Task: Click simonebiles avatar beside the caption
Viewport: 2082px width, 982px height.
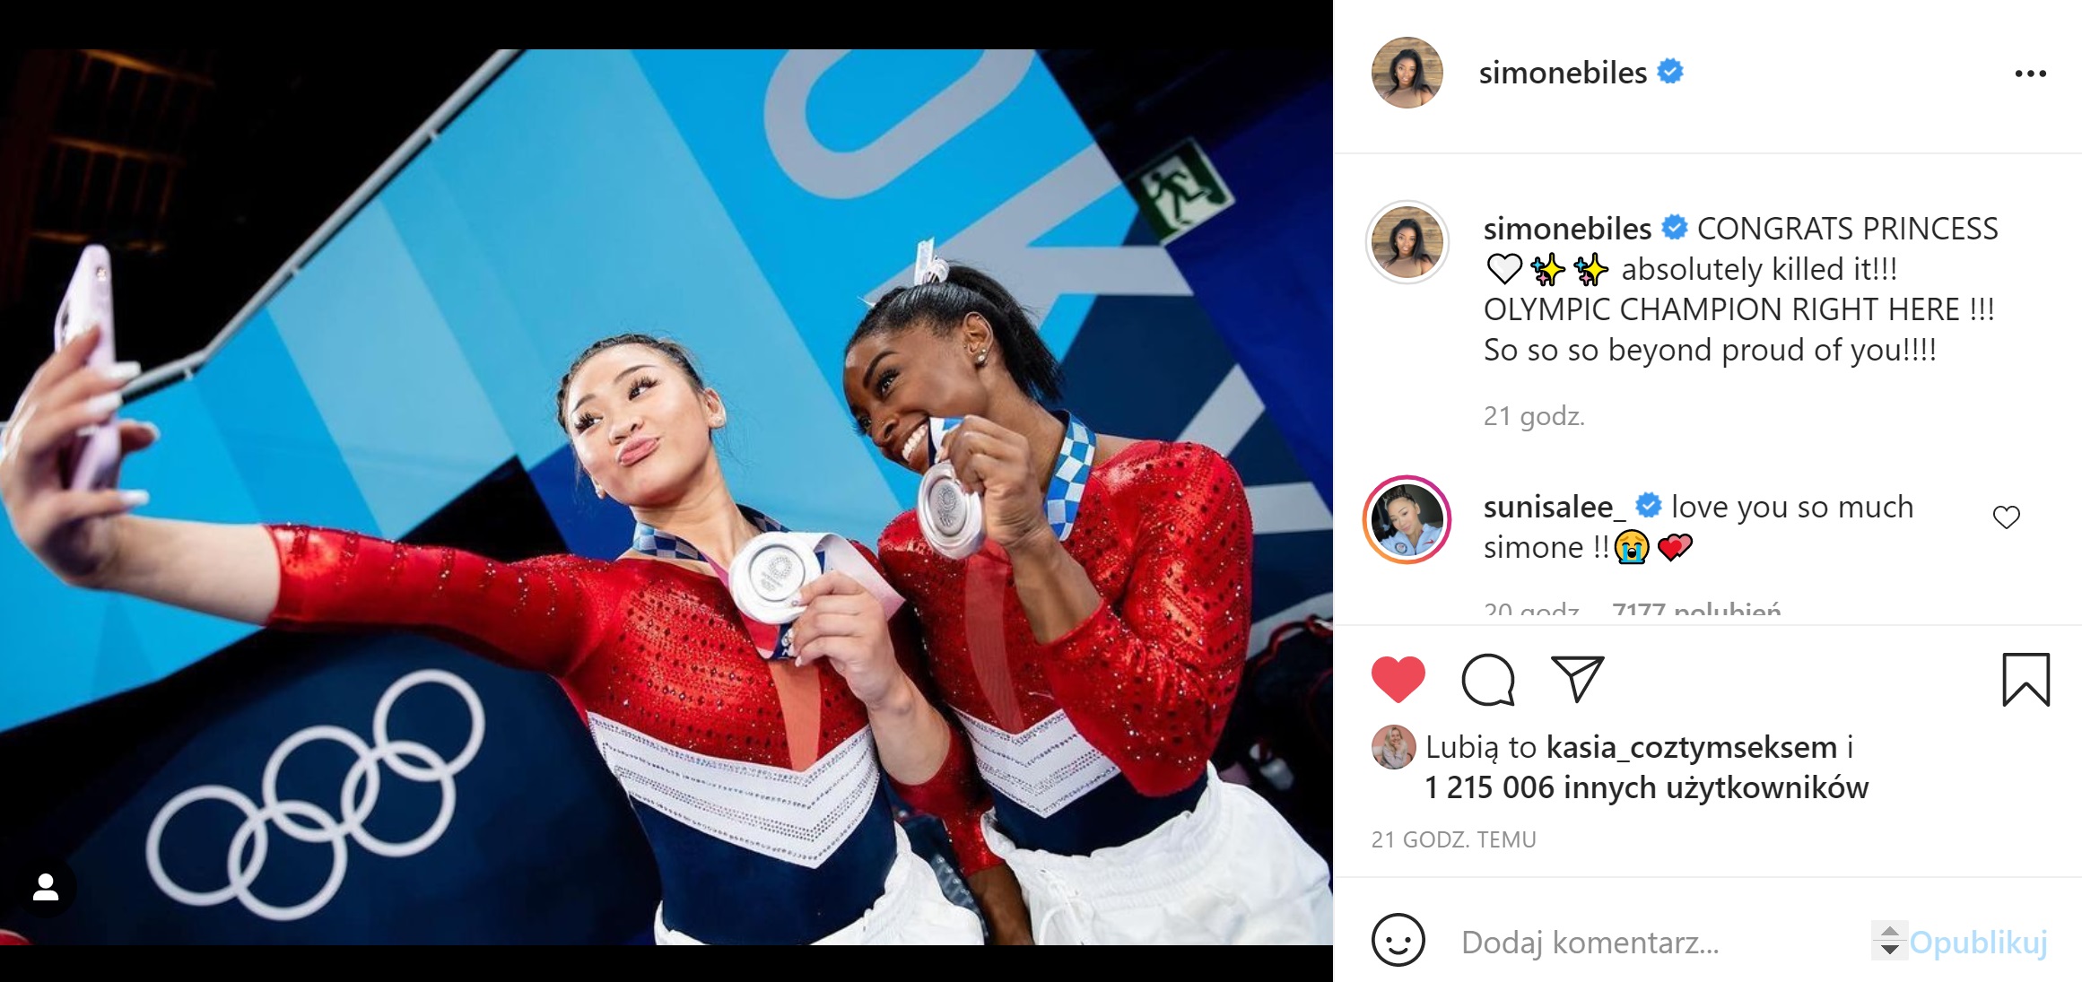Action: (1407, 242)
